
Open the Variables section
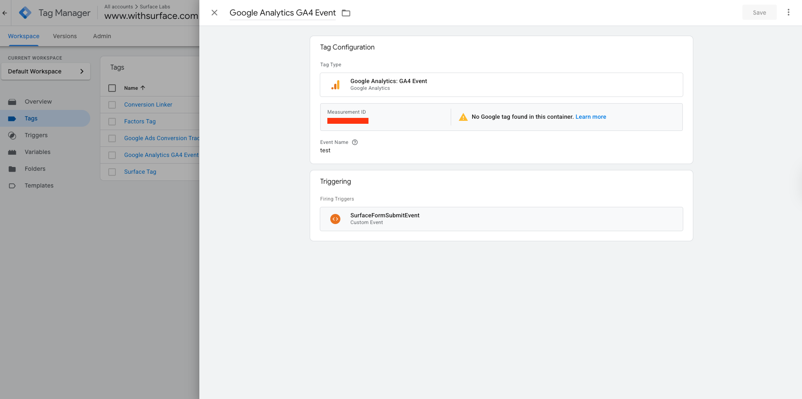click(37, 152)
